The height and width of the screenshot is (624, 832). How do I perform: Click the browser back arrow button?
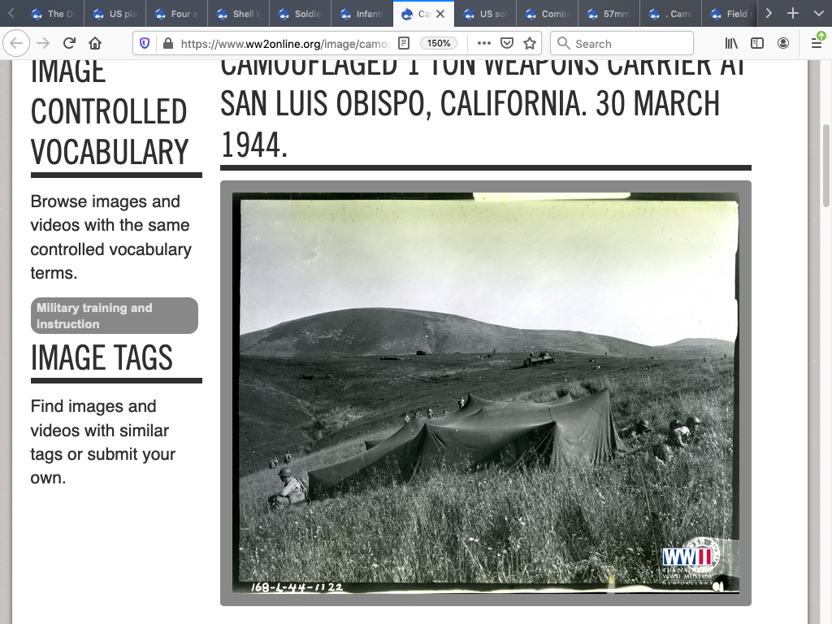[x=18, y=43]
